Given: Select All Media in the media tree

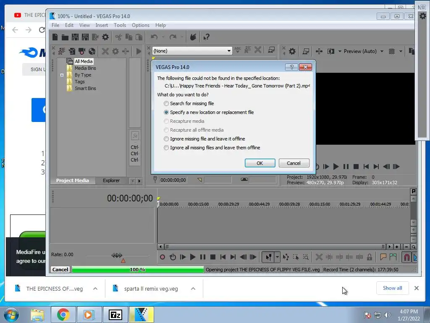Looking at the screenshot, I should click(x=84, y=61).
